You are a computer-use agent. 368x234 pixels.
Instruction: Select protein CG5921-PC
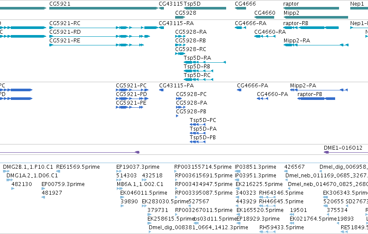131,86
